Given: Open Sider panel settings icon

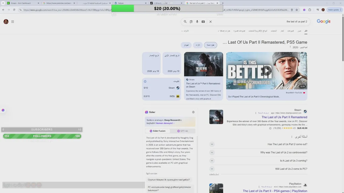Looking at the screenshot, I should [x=193, y=112].
